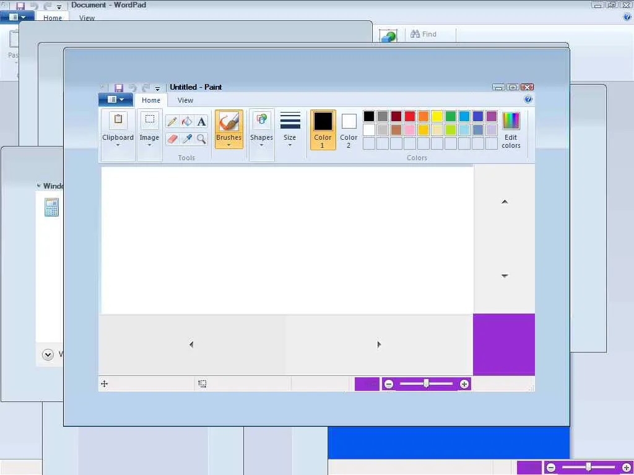
Task: Click the zoom in plus button in WordPad's status bar
Action: pyautogui.click(x=627, y=468)
